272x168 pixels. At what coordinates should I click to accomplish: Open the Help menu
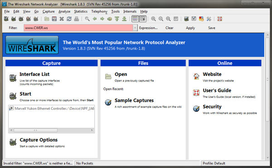(144, 11)
